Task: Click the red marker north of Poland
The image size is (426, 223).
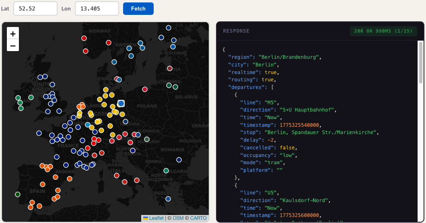Action: pos(145,89)
